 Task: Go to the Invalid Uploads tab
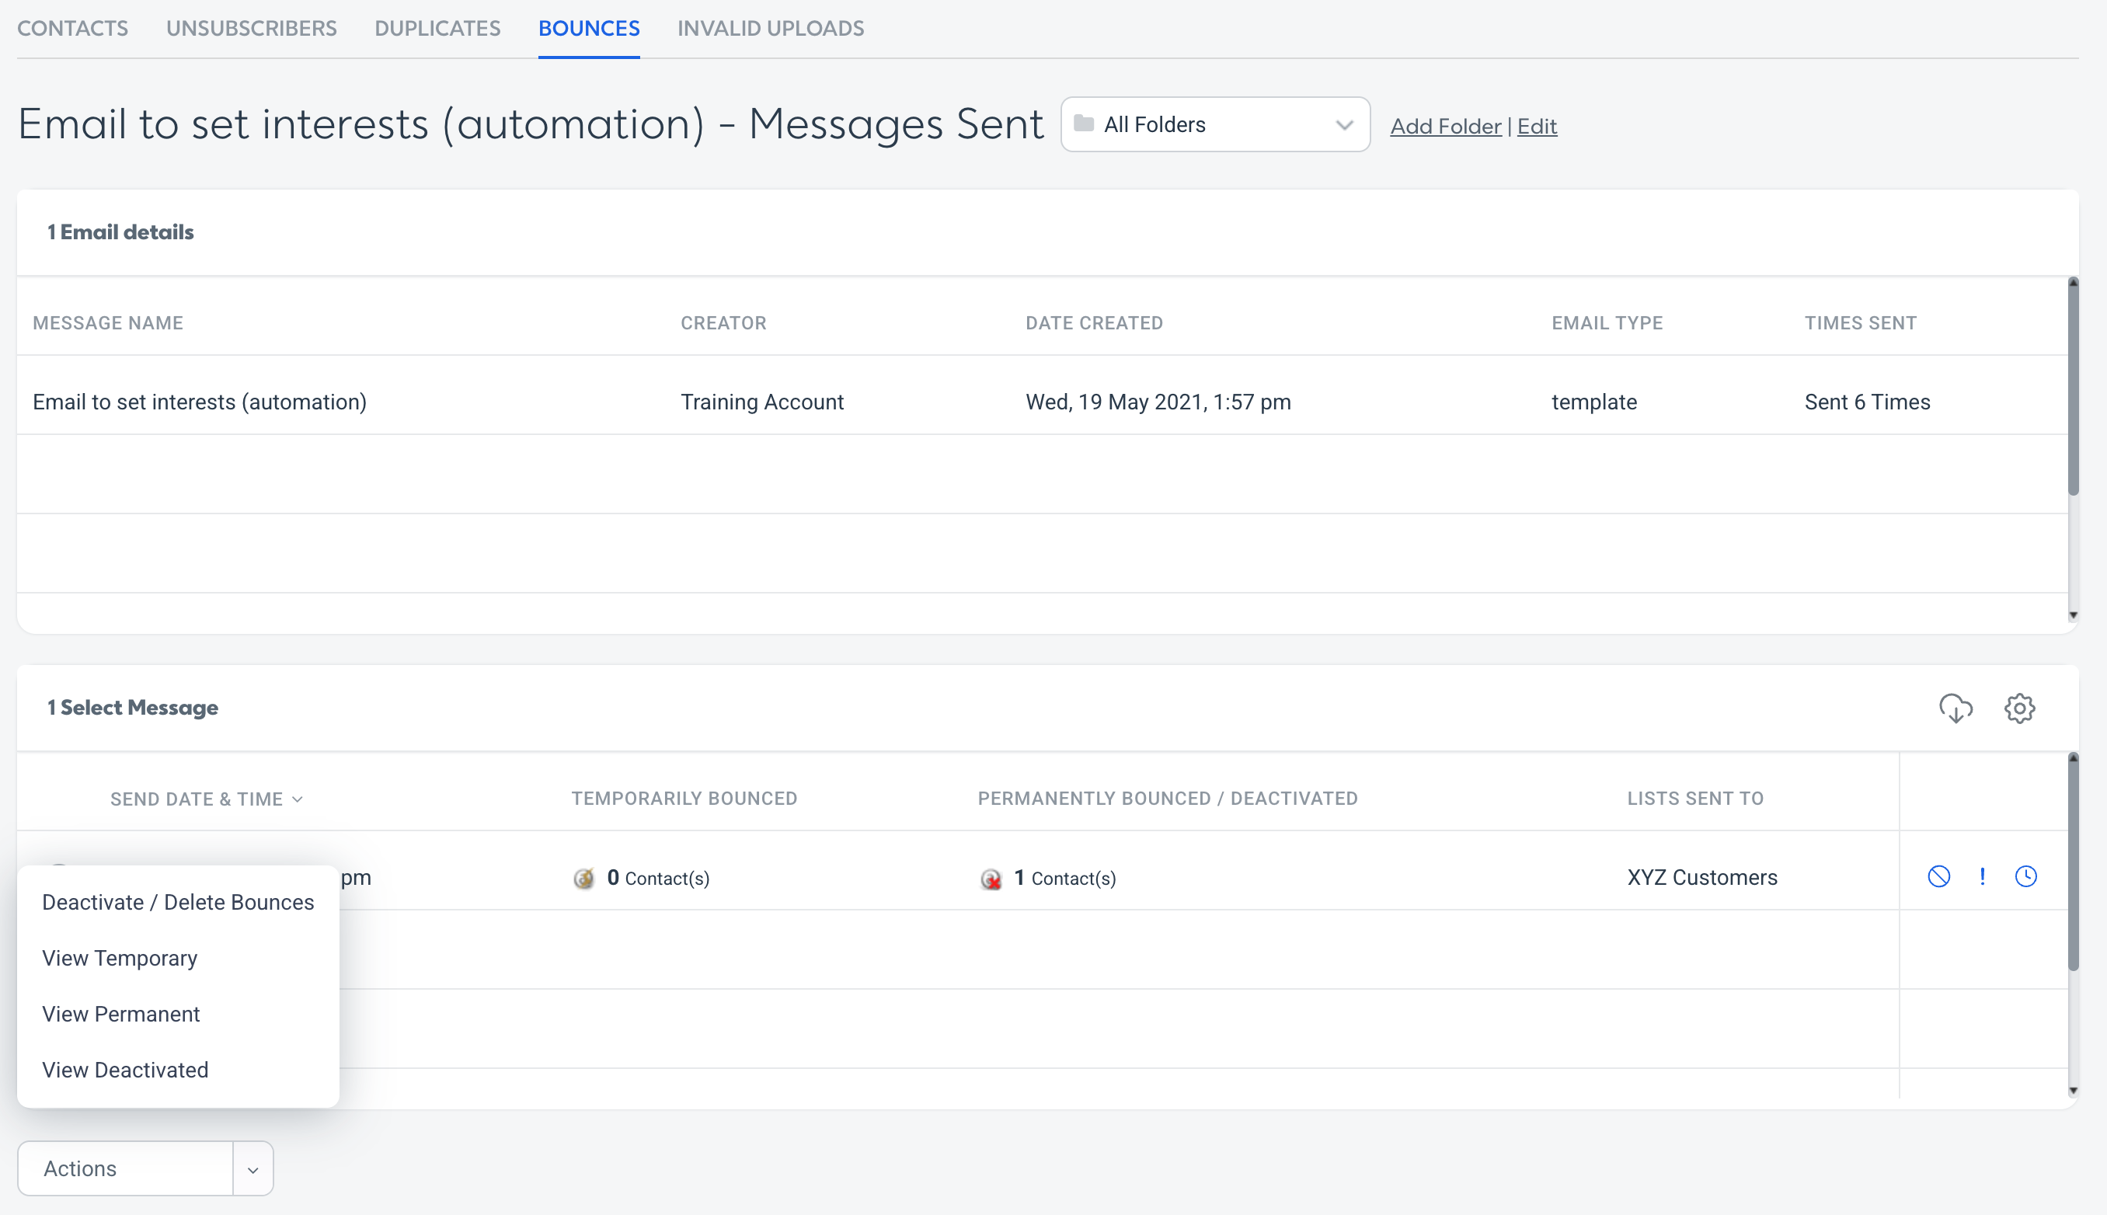(770, 29)
